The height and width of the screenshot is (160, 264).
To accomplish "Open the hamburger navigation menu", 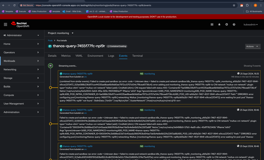I will point(5,24).
